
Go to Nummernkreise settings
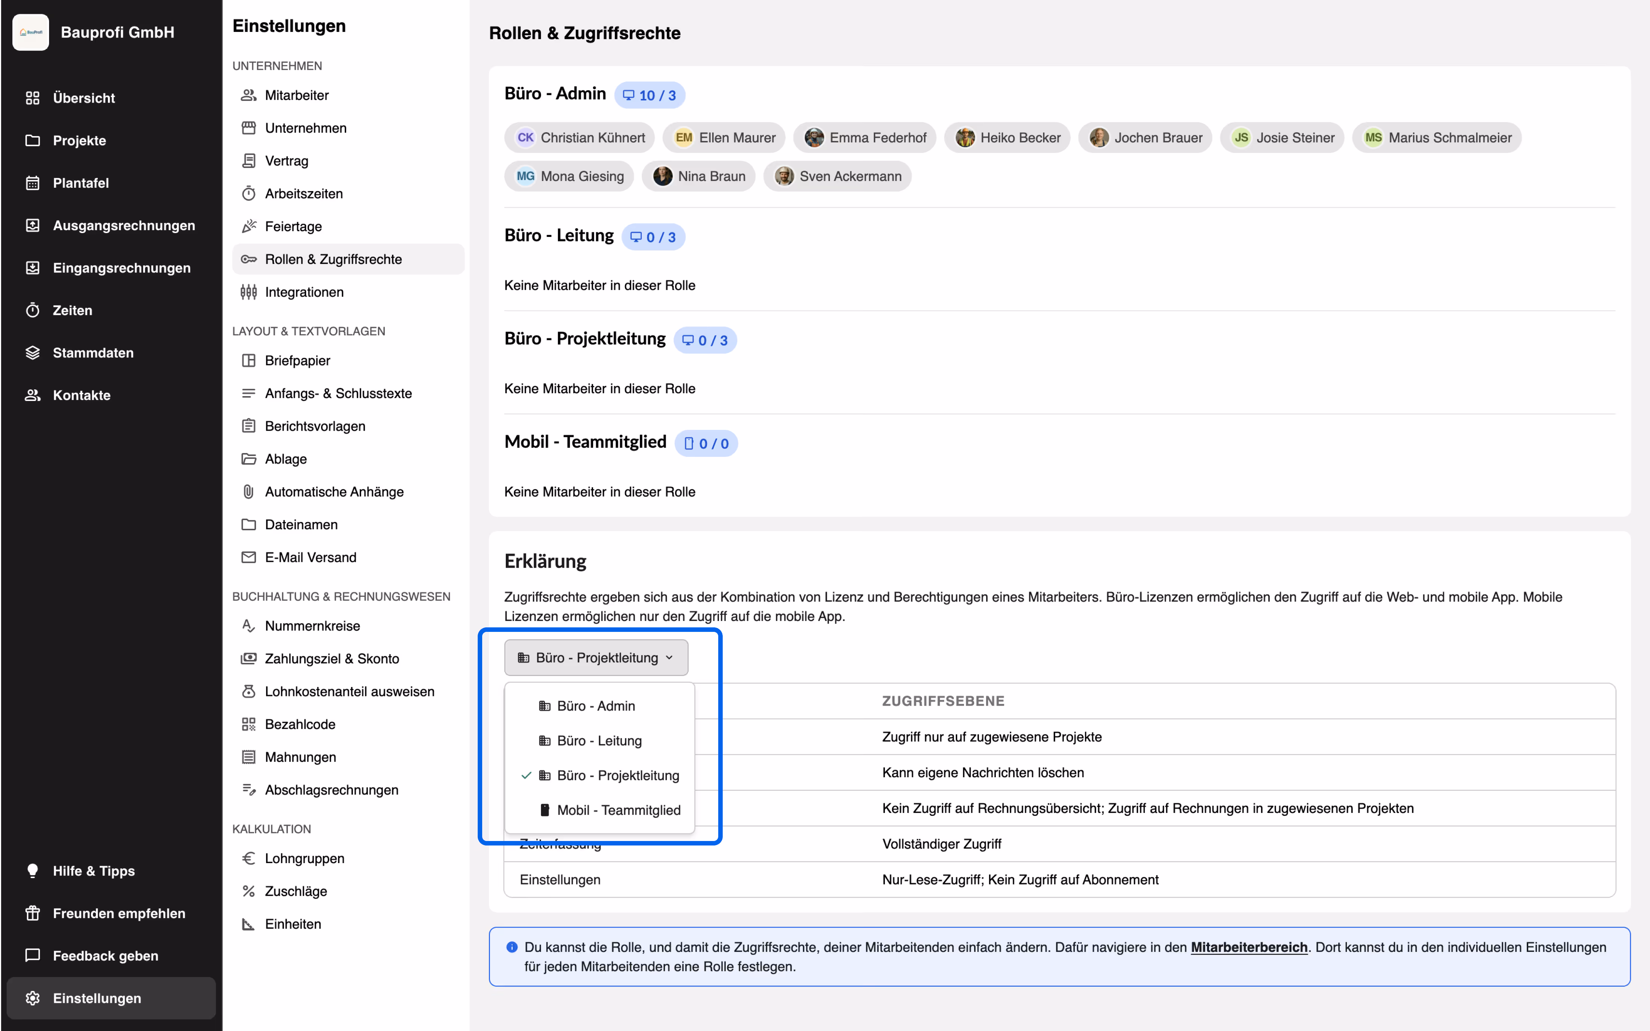coord(312,626)
